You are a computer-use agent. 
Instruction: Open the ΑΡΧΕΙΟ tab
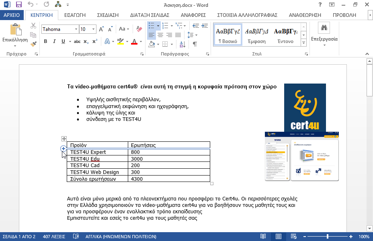pyautogui.click(x=12, y=15)
